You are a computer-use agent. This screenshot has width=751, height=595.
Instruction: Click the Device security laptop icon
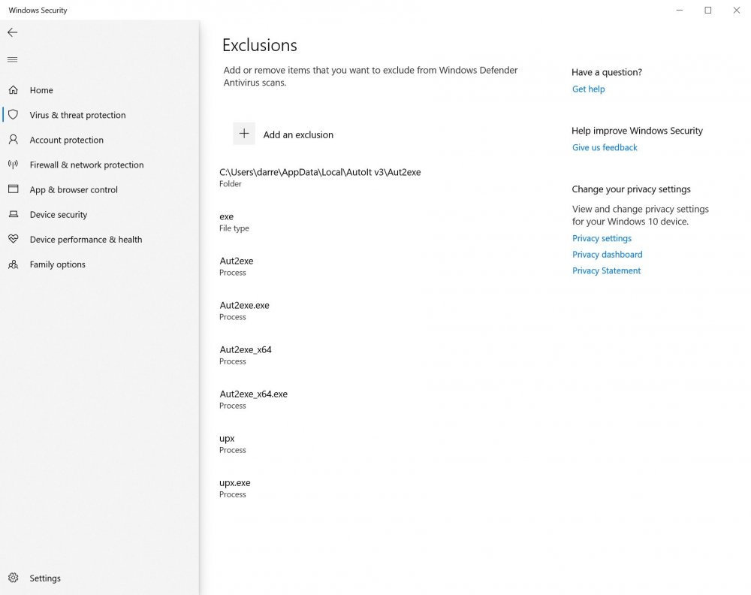click(x=14, y=214)
